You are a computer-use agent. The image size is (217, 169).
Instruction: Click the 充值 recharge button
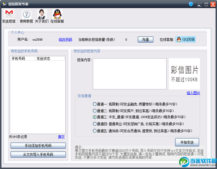pyautogui.click(x=145, y=40)
